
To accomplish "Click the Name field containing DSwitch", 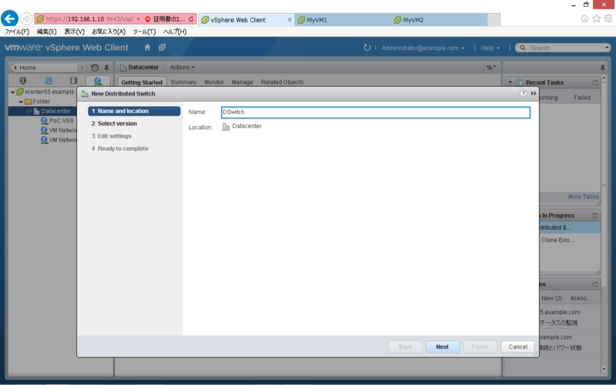I will 376,112.
